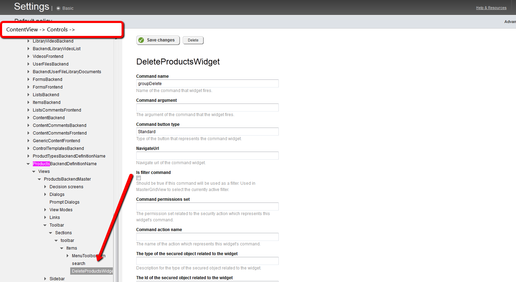Select the ContentCommentsBackend tree item
516x282 pixels.
[60, 125]
